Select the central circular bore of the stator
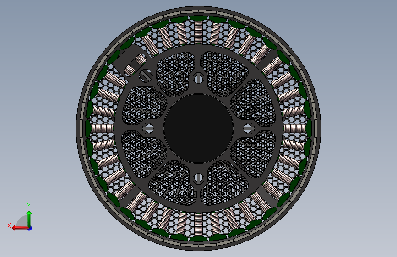The width and height of the screenshot is (397, 257). pyautogui.click(x=199, y=128)
